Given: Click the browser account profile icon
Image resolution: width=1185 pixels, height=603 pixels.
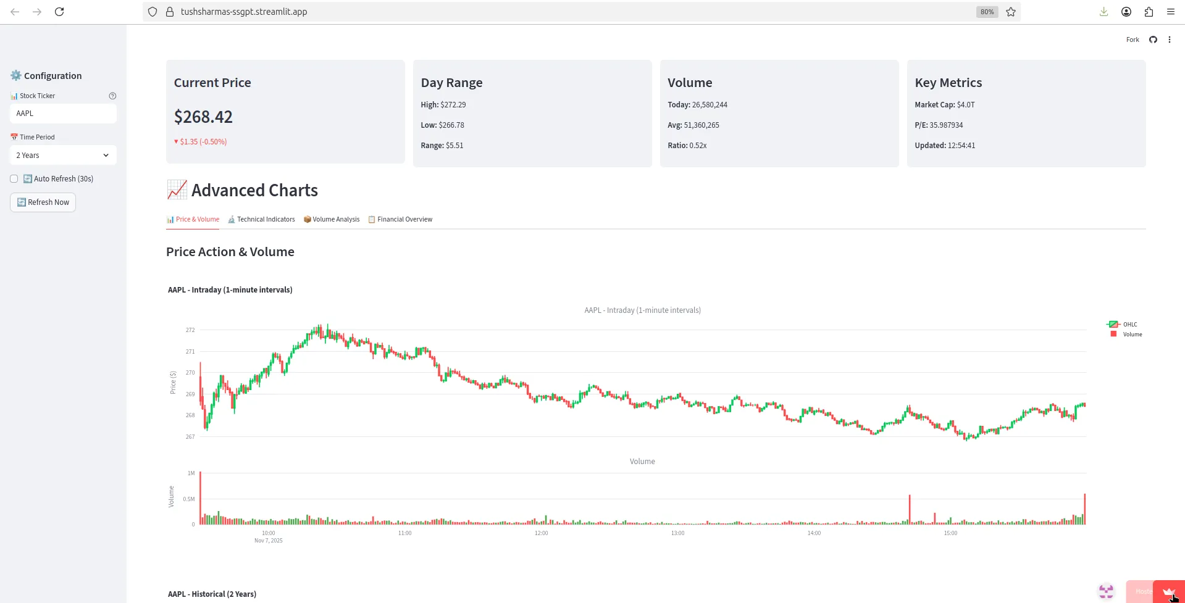Looking at the screenshot, I should point(1126,12).
